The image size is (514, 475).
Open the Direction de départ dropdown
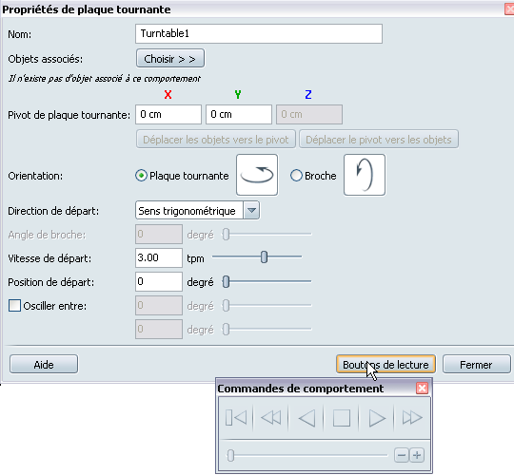(197, 211)
